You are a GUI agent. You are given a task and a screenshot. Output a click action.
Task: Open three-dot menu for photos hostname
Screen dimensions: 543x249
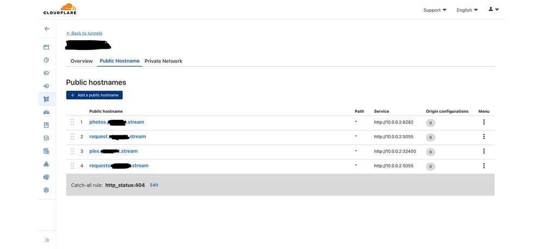(483, 122)
